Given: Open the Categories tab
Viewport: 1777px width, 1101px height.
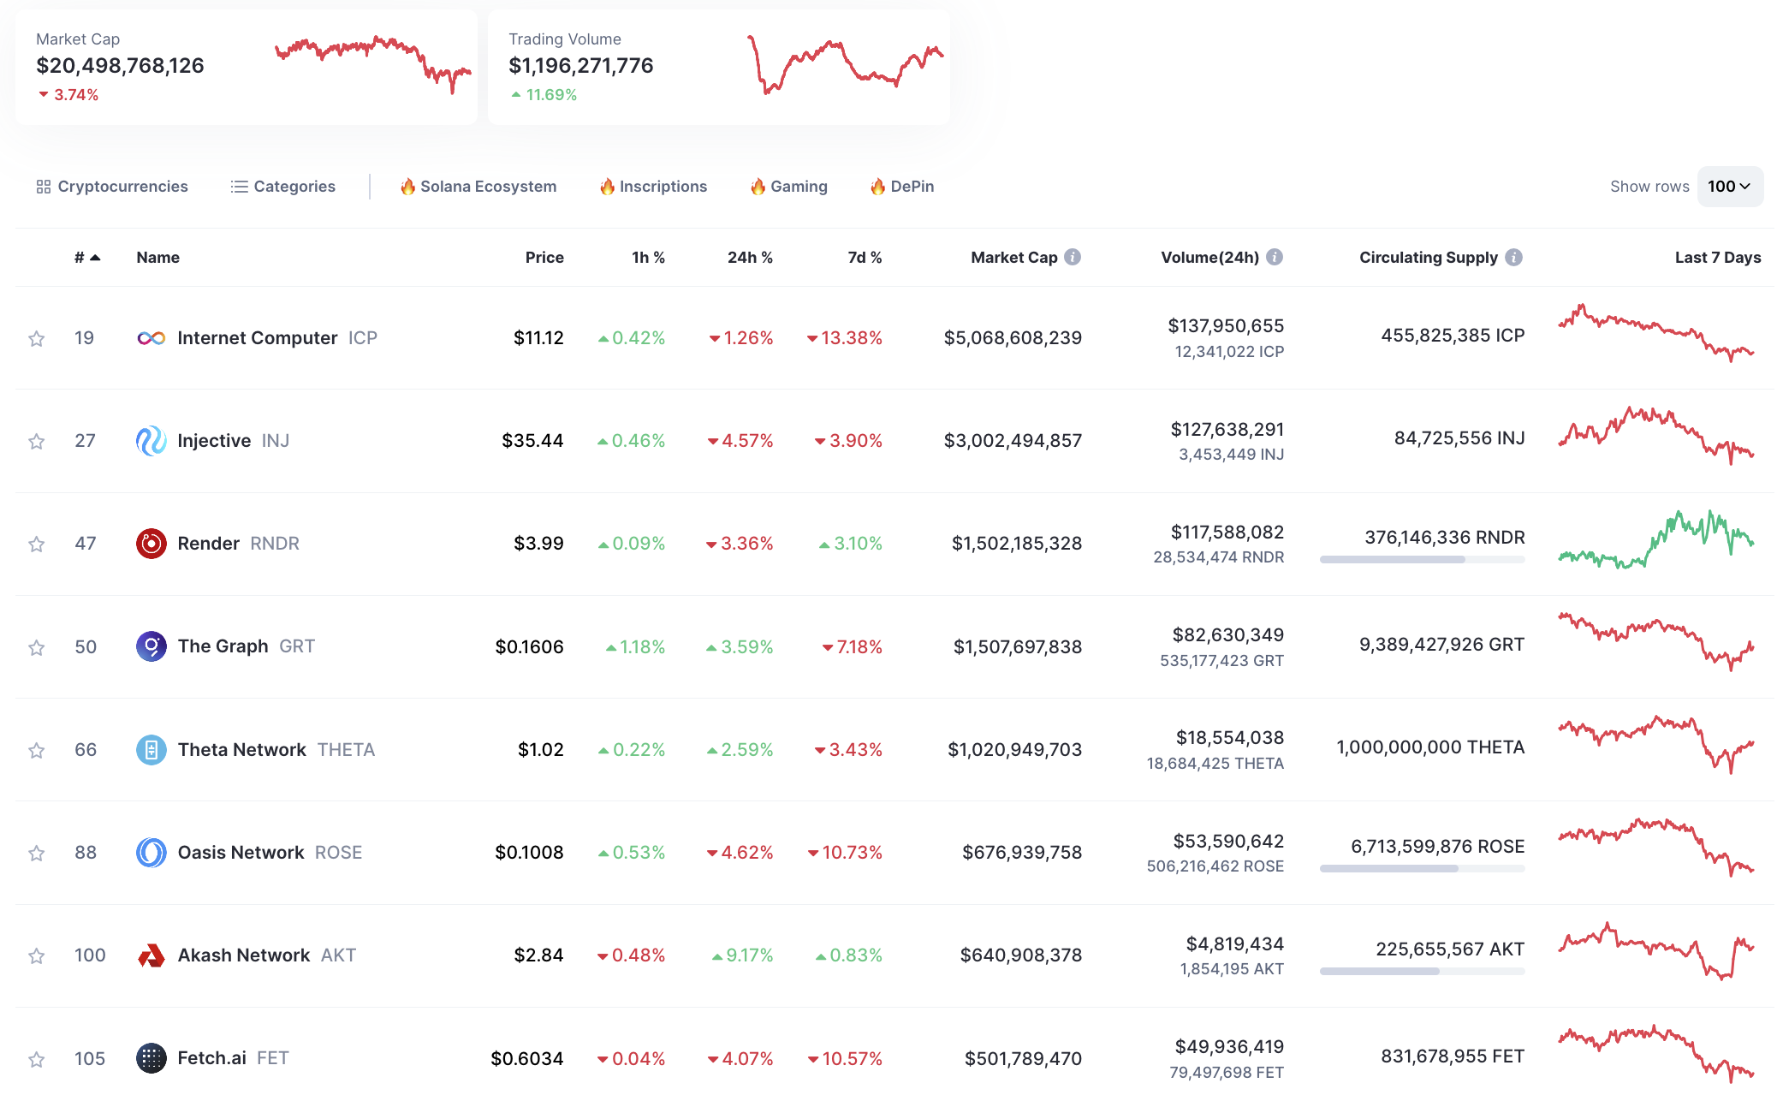Looking at the screenshot, I should tap(283, 187).
